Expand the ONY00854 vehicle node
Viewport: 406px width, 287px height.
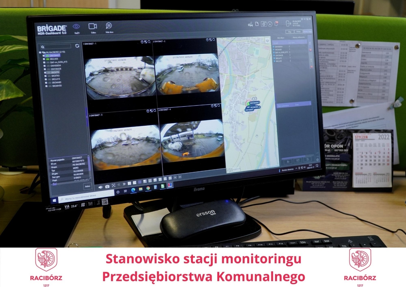45,66
